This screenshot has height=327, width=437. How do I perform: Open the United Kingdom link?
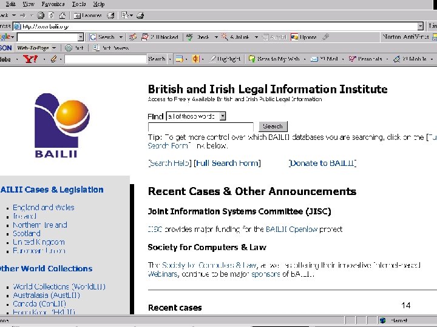tap(39, 242)
